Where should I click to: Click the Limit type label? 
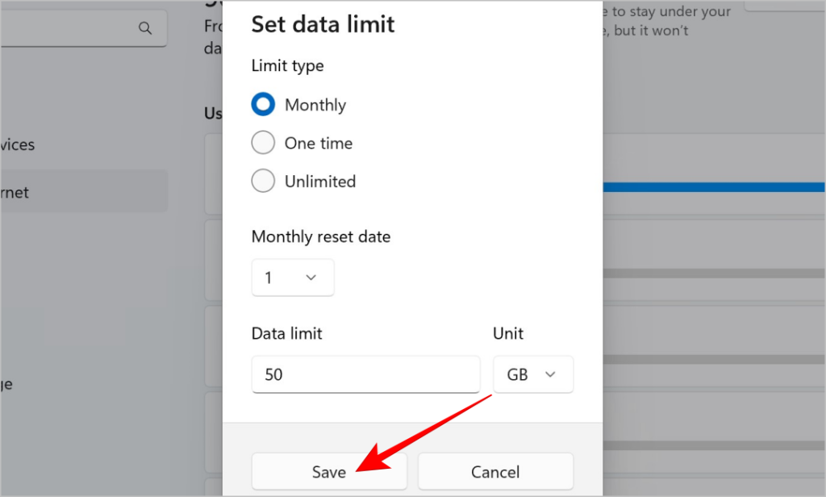287,65
